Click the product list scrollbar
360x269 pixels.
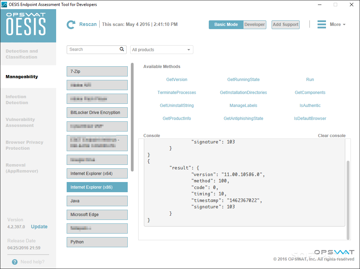[x=132, y=117]
